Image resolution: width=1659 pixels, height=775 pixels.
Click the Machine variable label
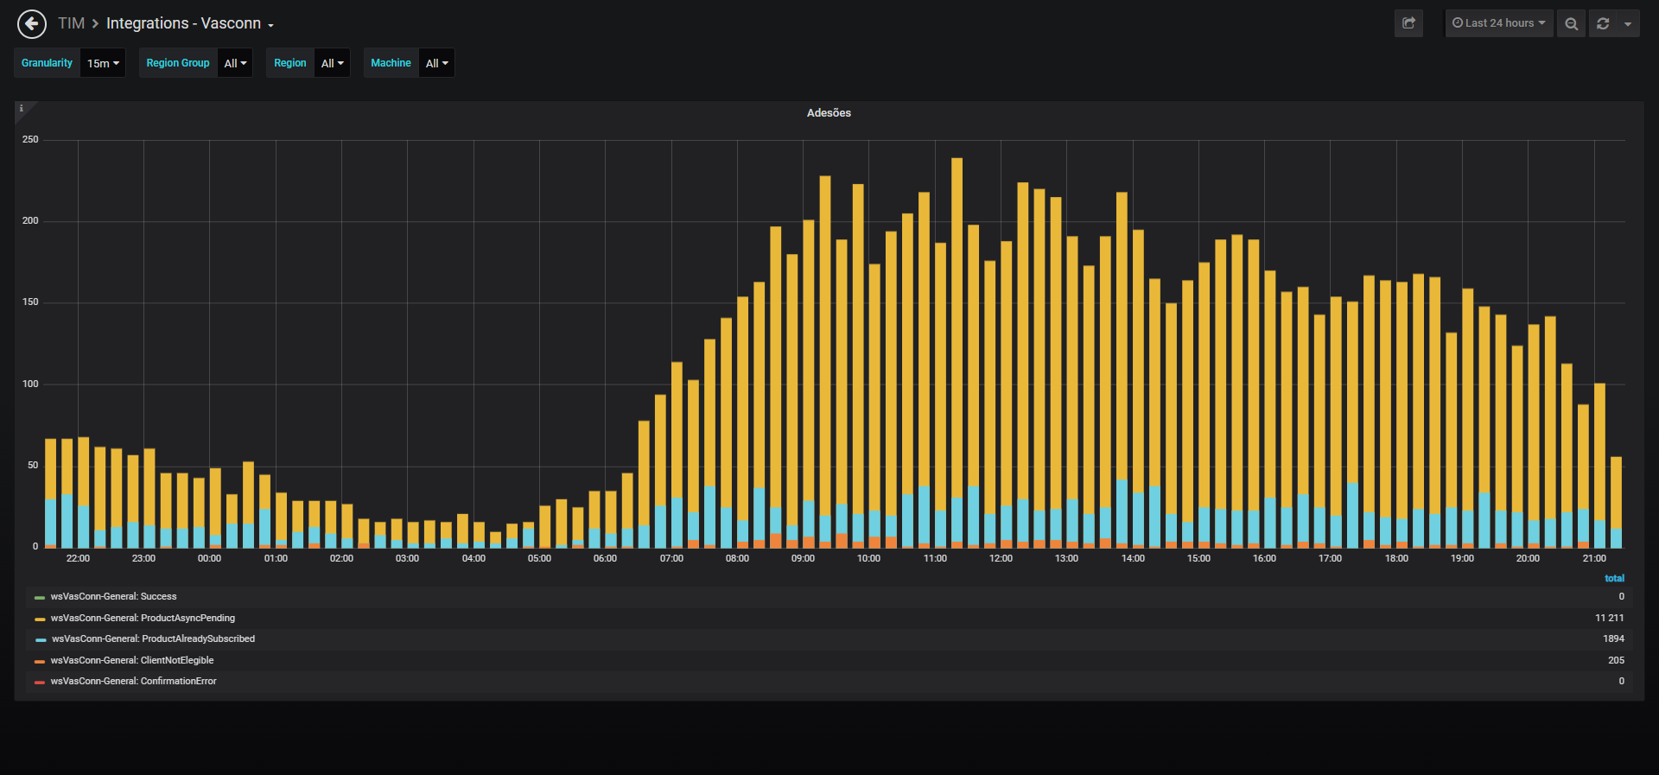tap(391, 63)
